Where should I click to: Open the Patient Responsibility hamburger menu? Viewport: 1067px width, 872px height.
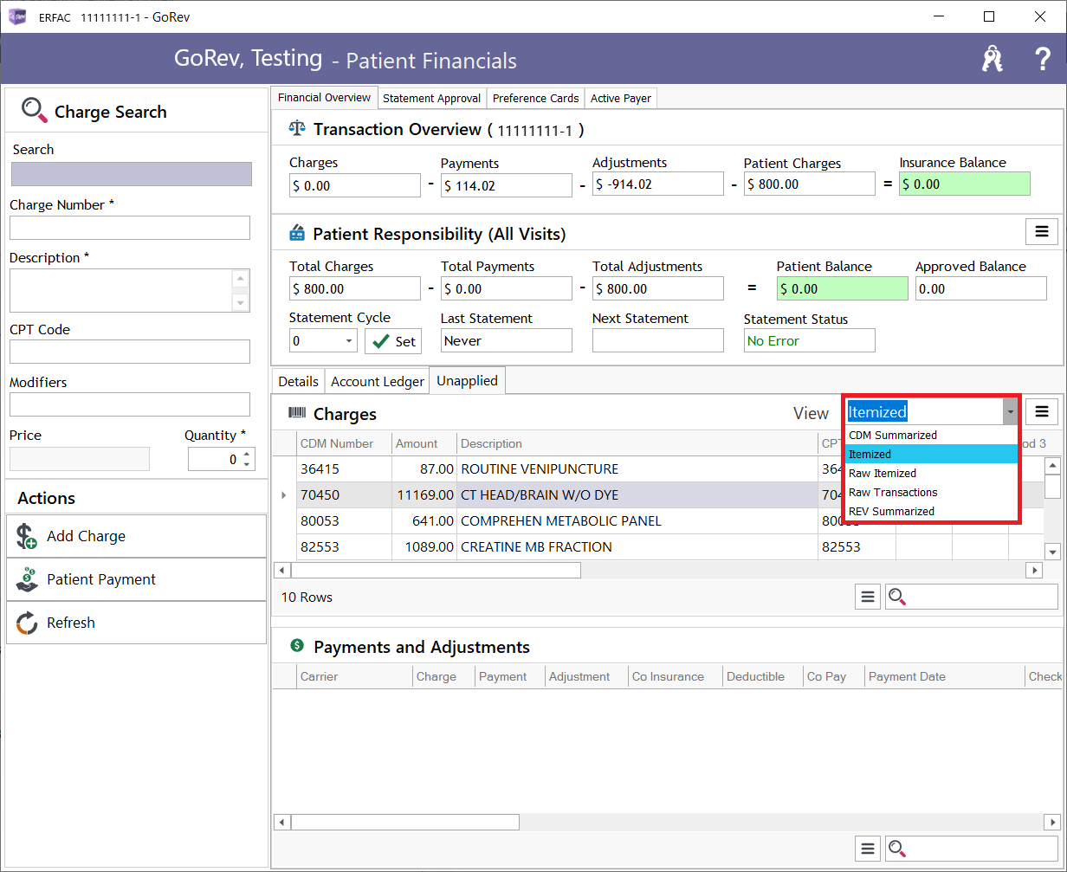tap(1042, 232)
